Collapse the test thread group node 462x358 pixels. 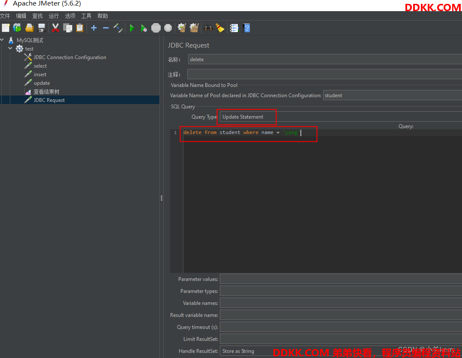(x=10, y=48)
